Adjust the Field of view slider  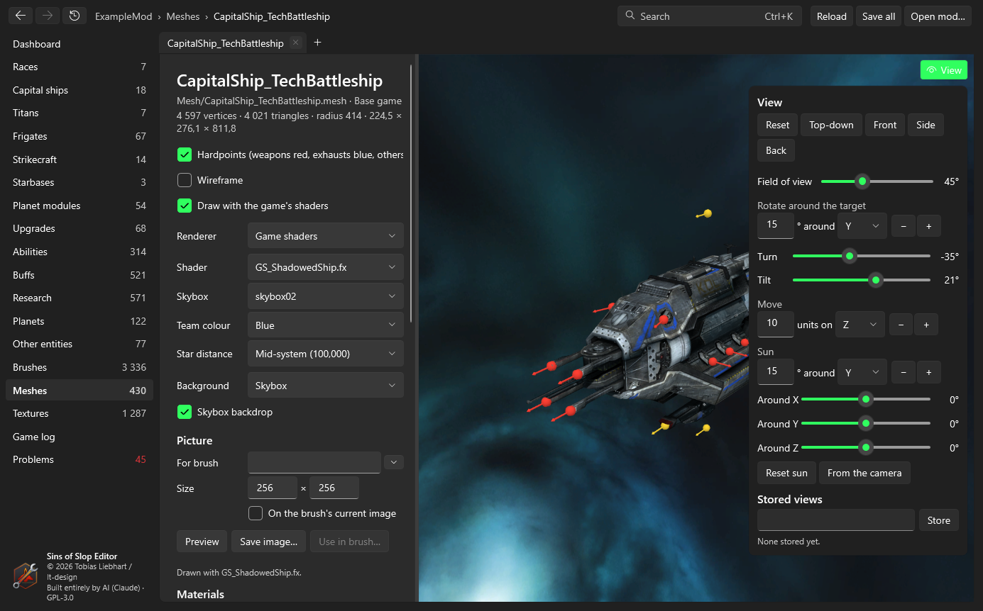pyautogui.click(x=877, y=181)
